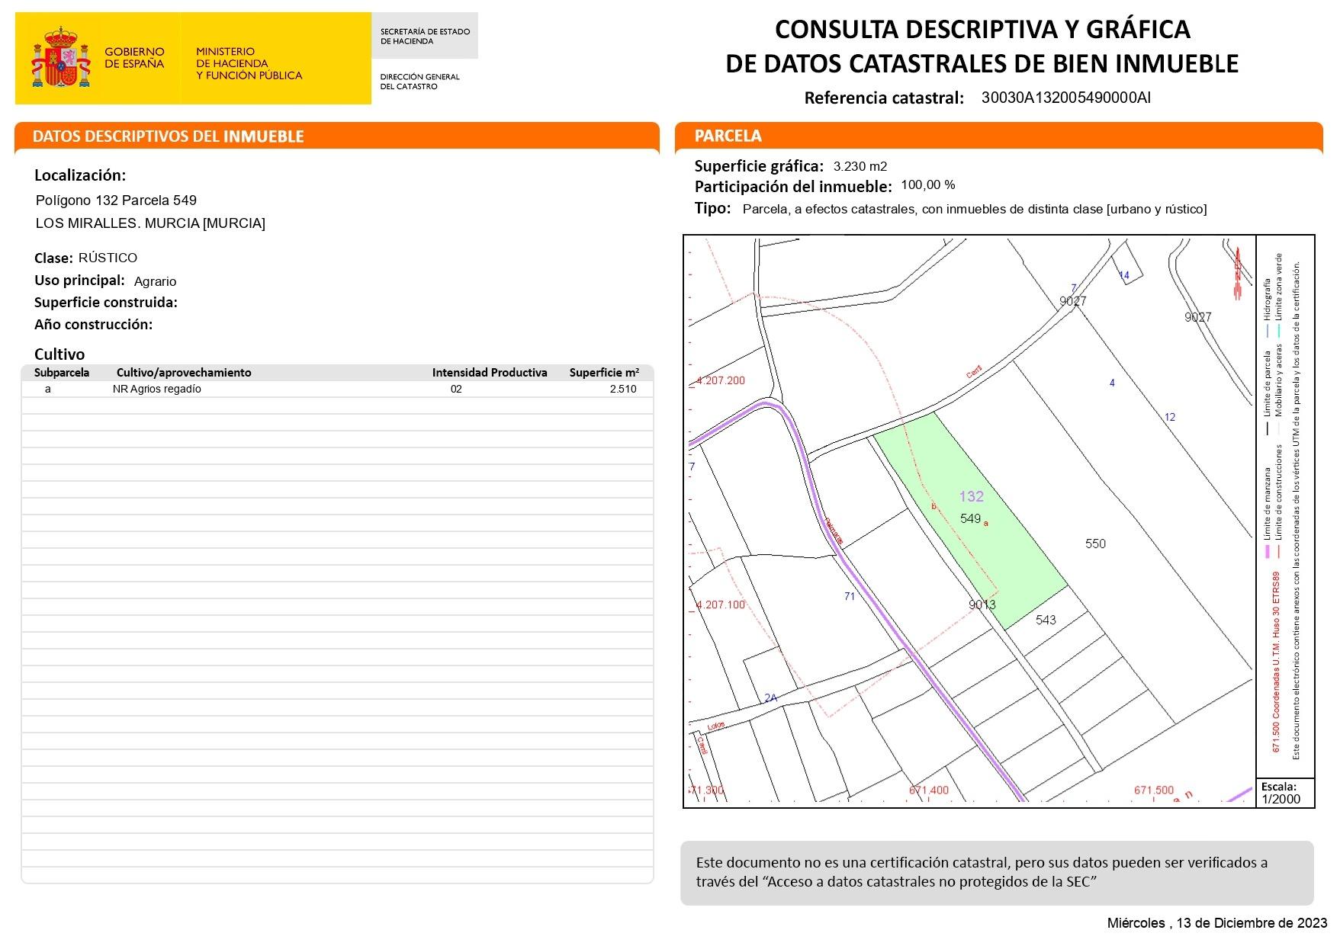Select the Dirección General del Catastro label
This screenshot has width=1340, height=946.
tap(419, 82)
